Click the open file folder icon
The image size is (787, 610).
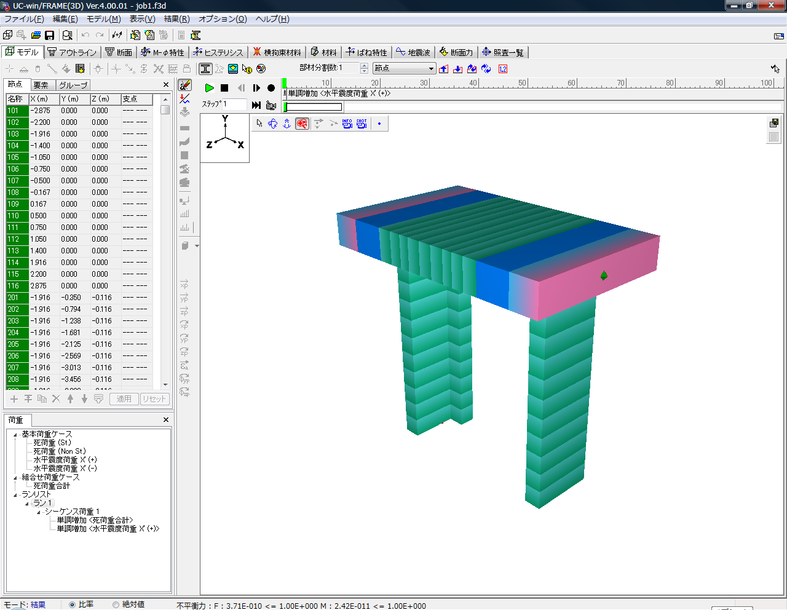36,36
